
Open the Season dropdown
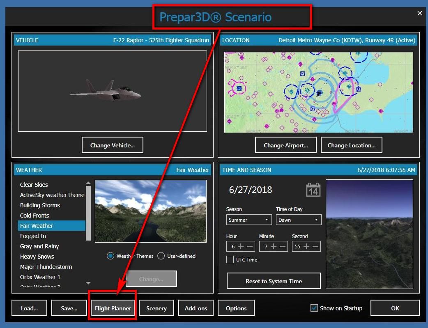249,220
